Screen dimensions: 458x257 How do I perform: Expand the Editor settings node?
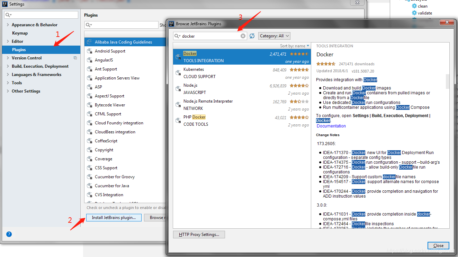pyautogui.click(x=8, y=41)
